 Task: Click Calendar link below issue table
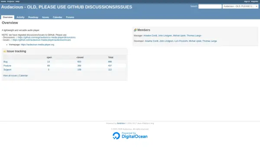pos(23,76)
